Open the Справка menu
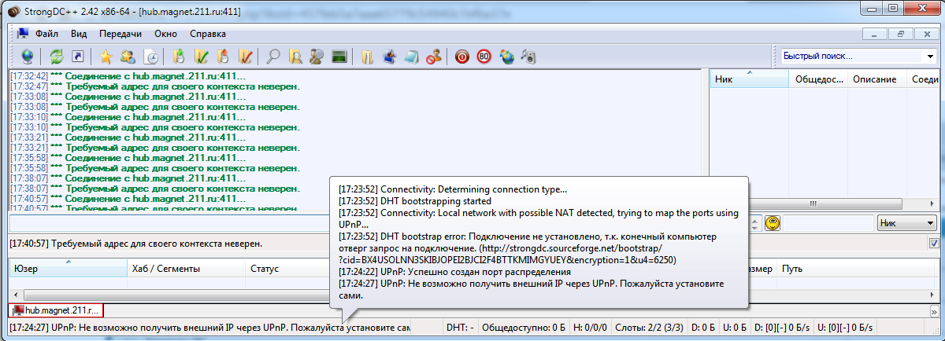 click(208, 34)
